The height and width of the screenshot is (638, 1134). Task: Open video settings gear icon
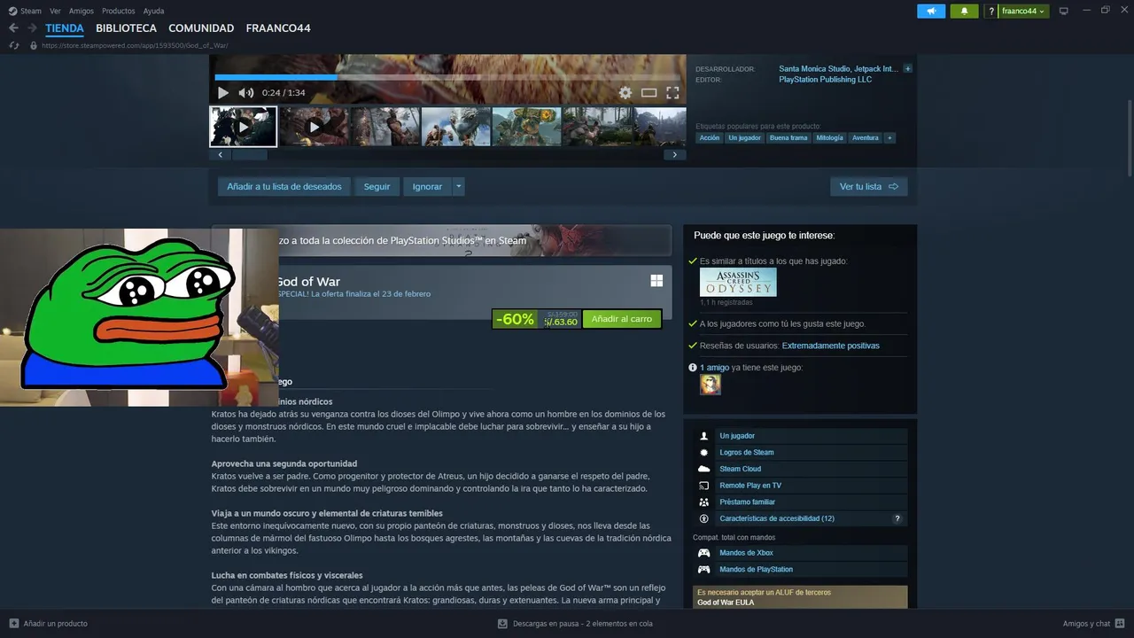pyautogui.click(x=625, y=92)
